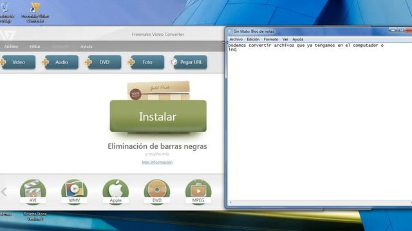Add photos using the Foto button
The width and height of the screenshot is (412, 231).
tap(147, 62)
